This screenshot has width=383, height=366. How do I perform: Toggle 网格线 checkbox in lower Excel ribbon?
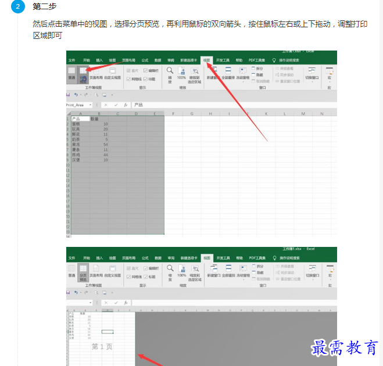click(128, 277)
